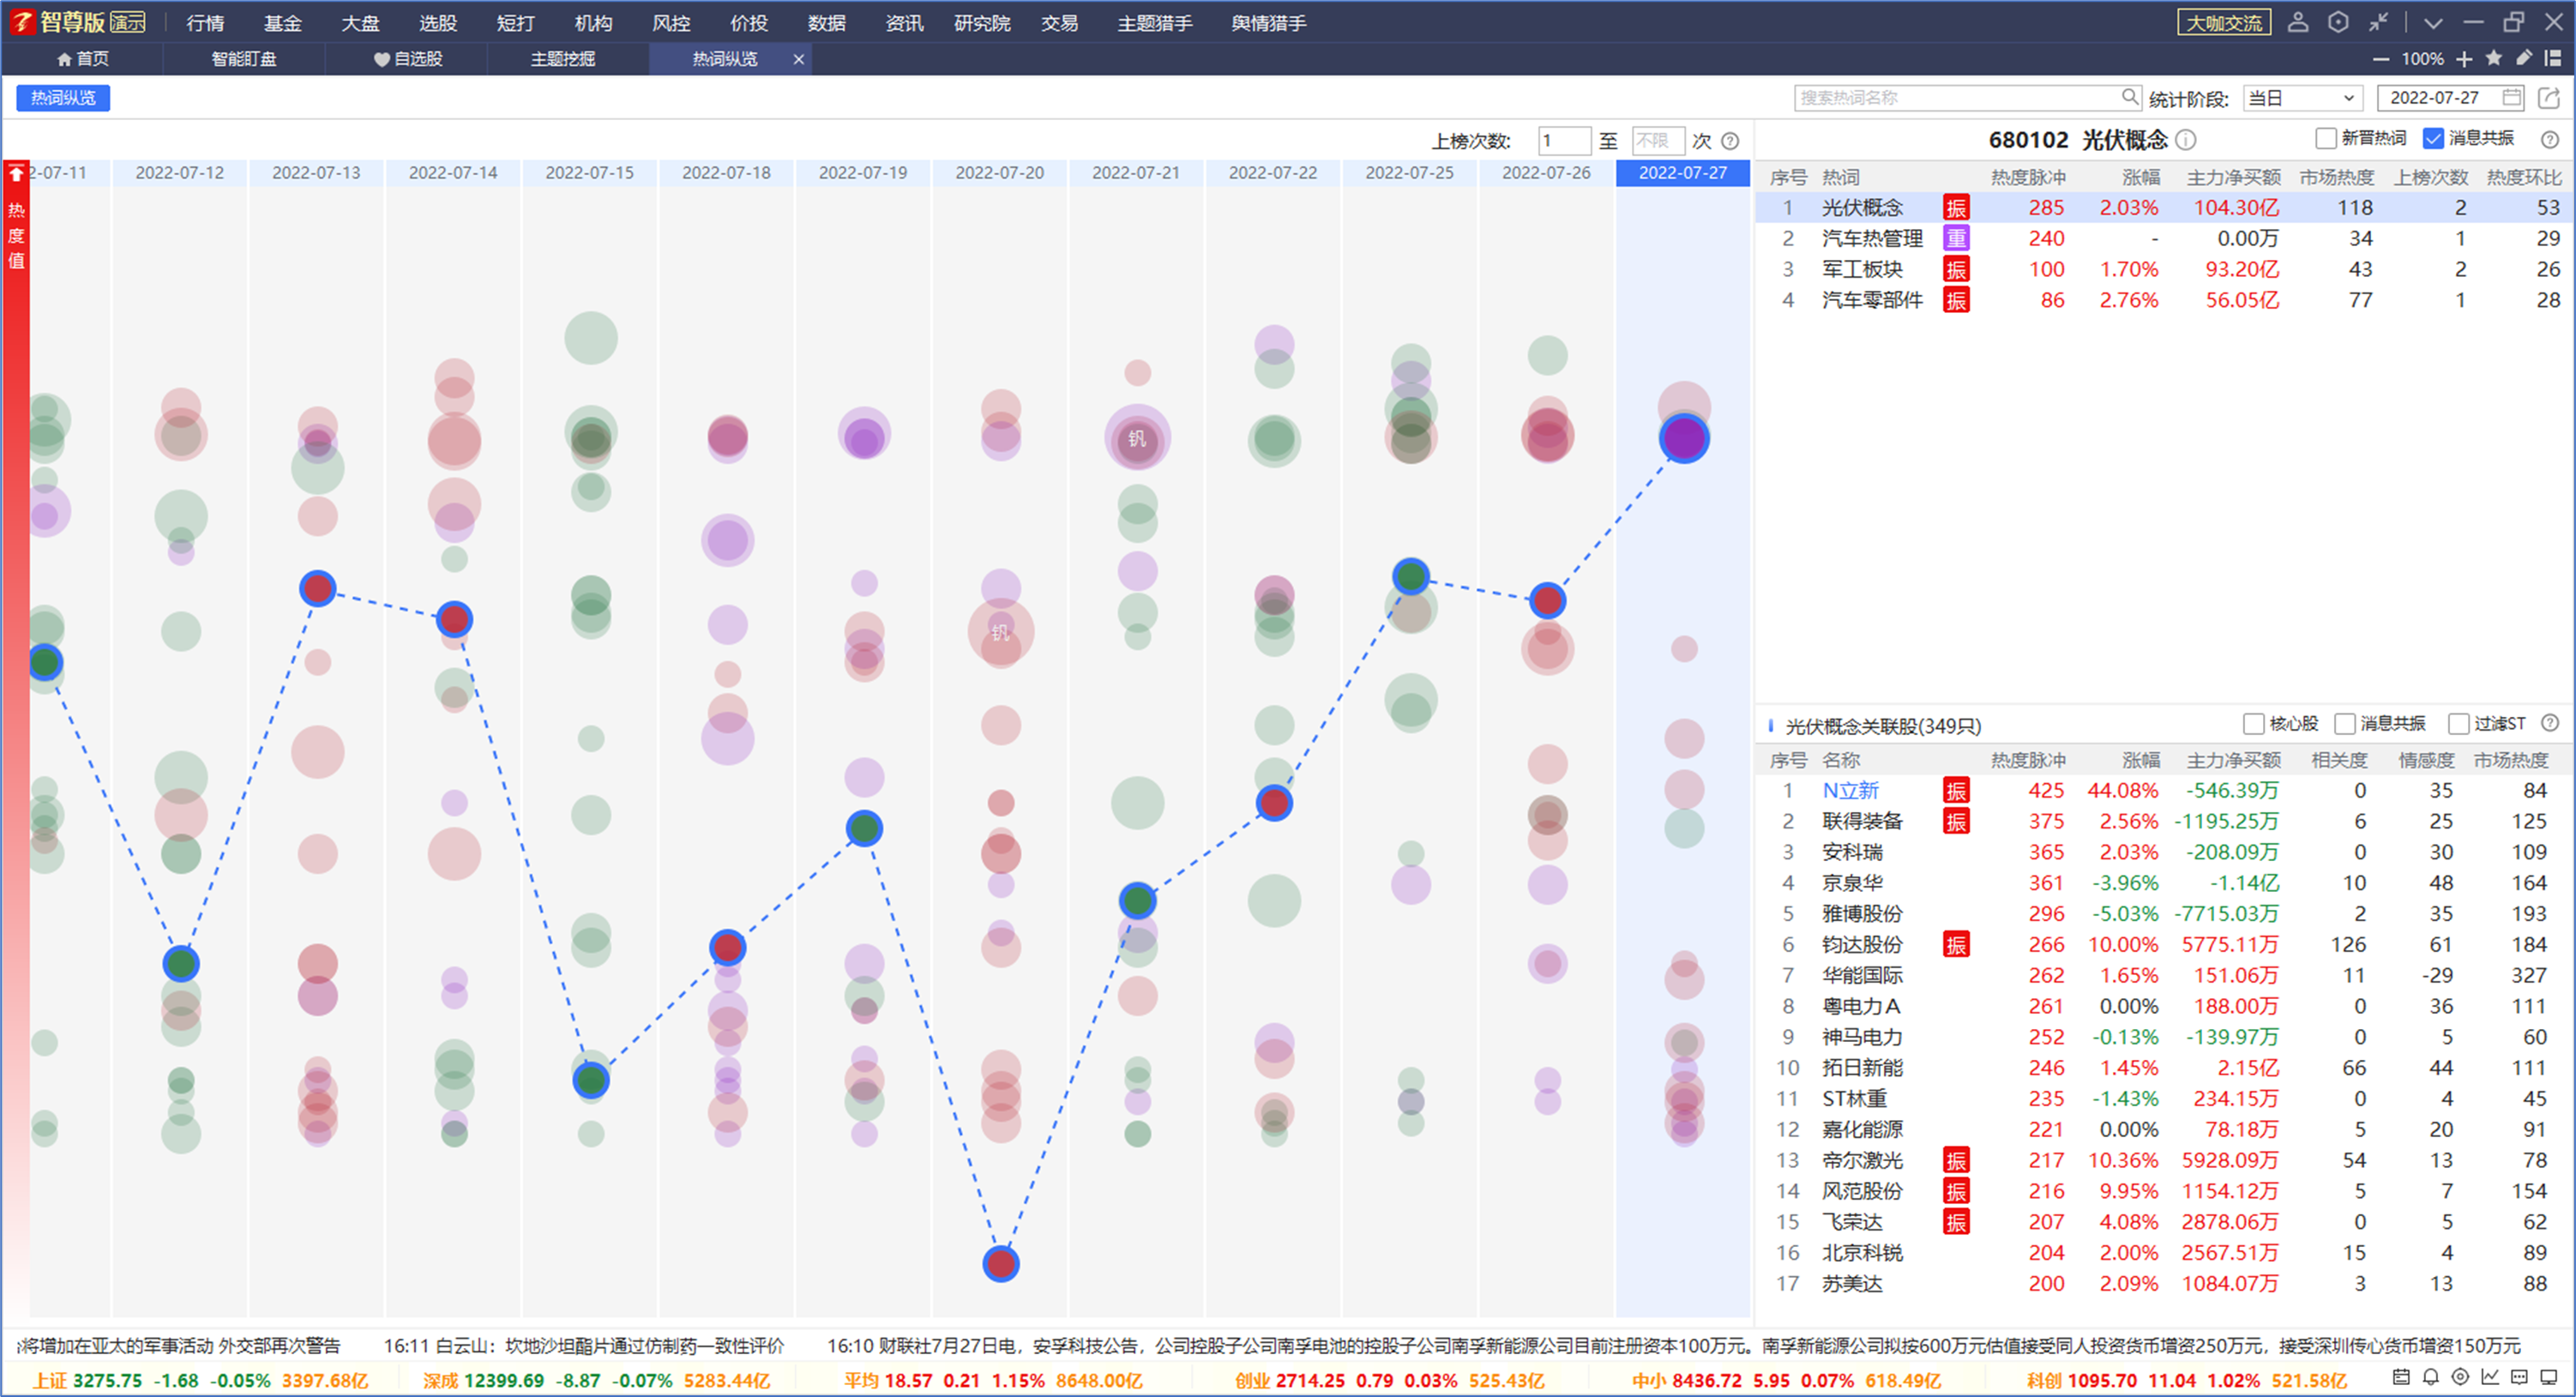The width and height of the screenshot is (2576, 1397).
Task: Click the red up-arrow atop 热度值 bar
Action: [16, 174]
